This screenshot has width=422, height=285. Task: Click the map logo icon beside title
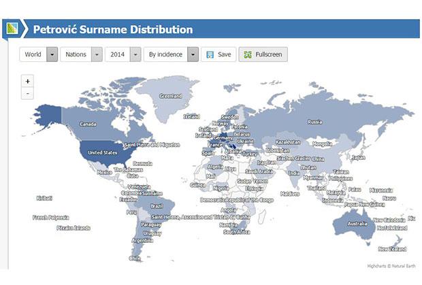point(12,29)
